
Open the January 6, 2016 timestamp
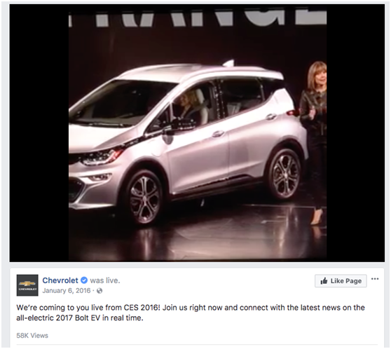67,291
